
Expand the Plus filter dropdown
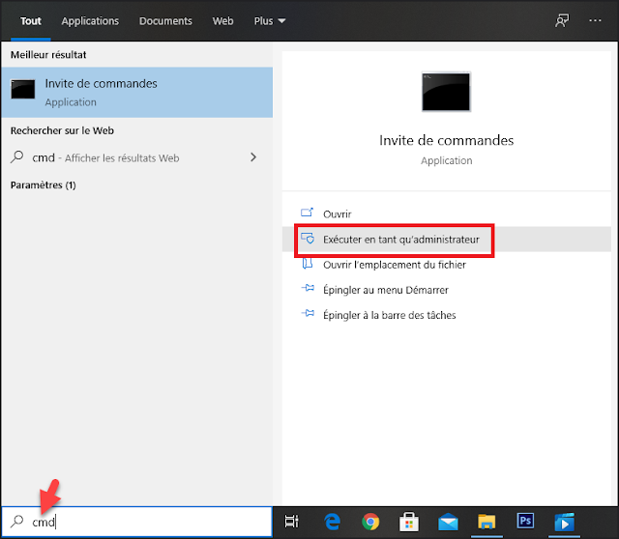(x=269, y=20)
